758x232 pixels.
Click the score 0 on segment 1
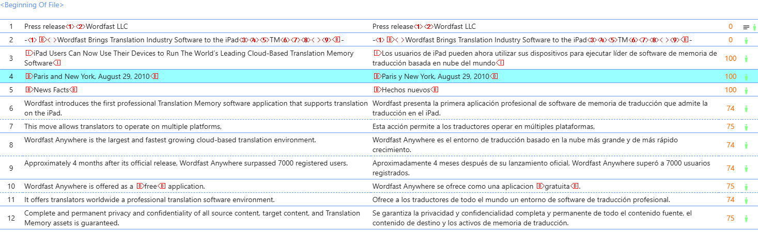point(731,26)
